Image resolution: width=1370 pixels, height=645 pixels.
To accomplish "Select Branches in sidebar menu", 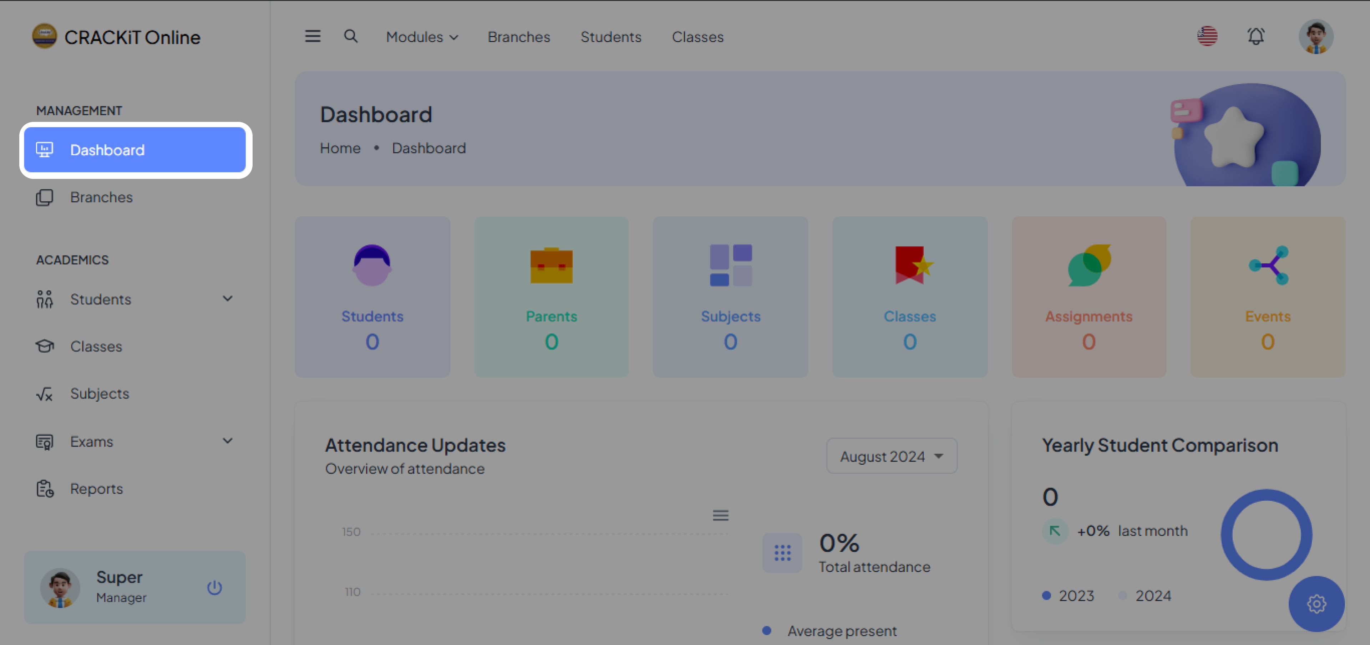I will tap(101, 197).
